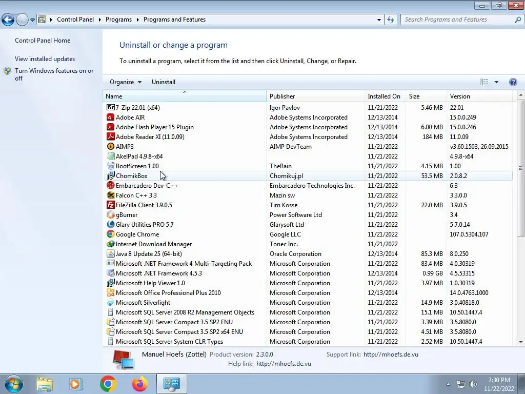Viewport: 525px width, 394px height.
Task: Open the mhoefs.de.vu support link
Action: tap(391, 354)
